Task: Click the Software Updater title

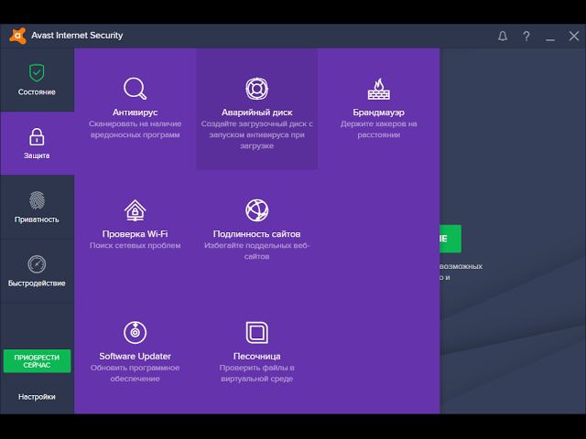Action: [135, 356]
